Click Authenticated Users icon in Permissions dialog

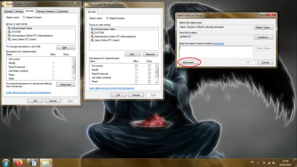[x=92, y=29]
